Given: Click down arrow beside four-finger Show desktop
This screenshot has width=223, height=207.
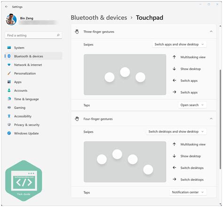Looking at the screenshot, I should (x=174, y=156).
